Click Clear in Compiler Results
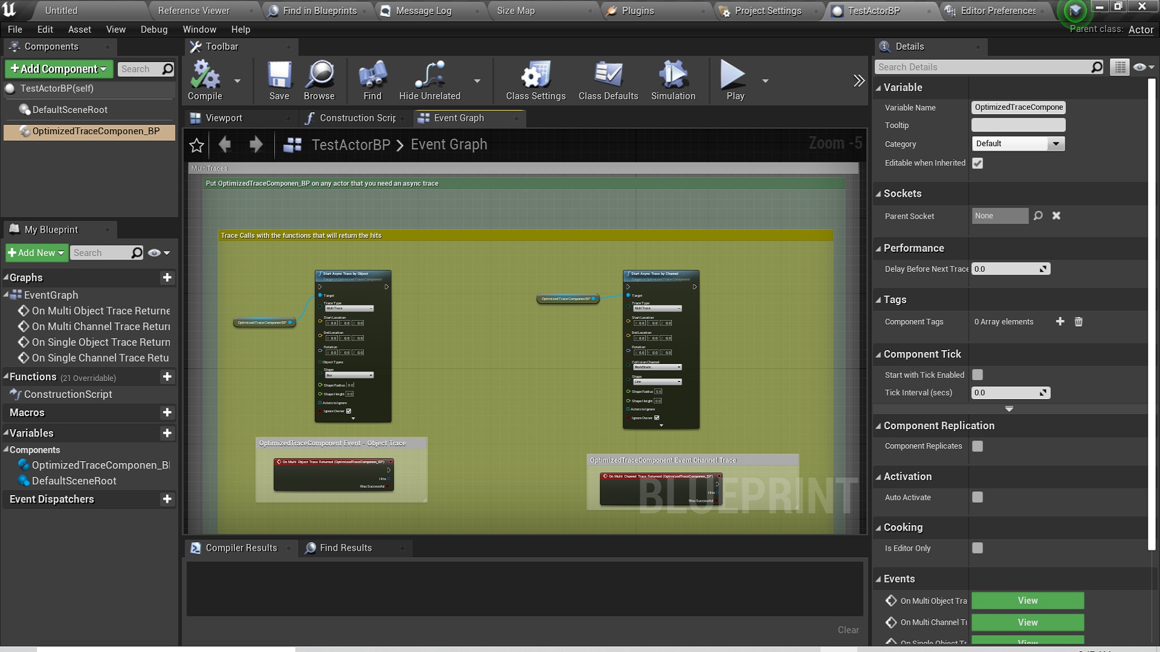This screenshot has height=652, width=1160. click(x=848, y=630)
